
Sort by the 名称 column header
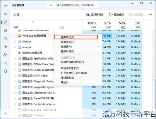click(x=34, y=25)
